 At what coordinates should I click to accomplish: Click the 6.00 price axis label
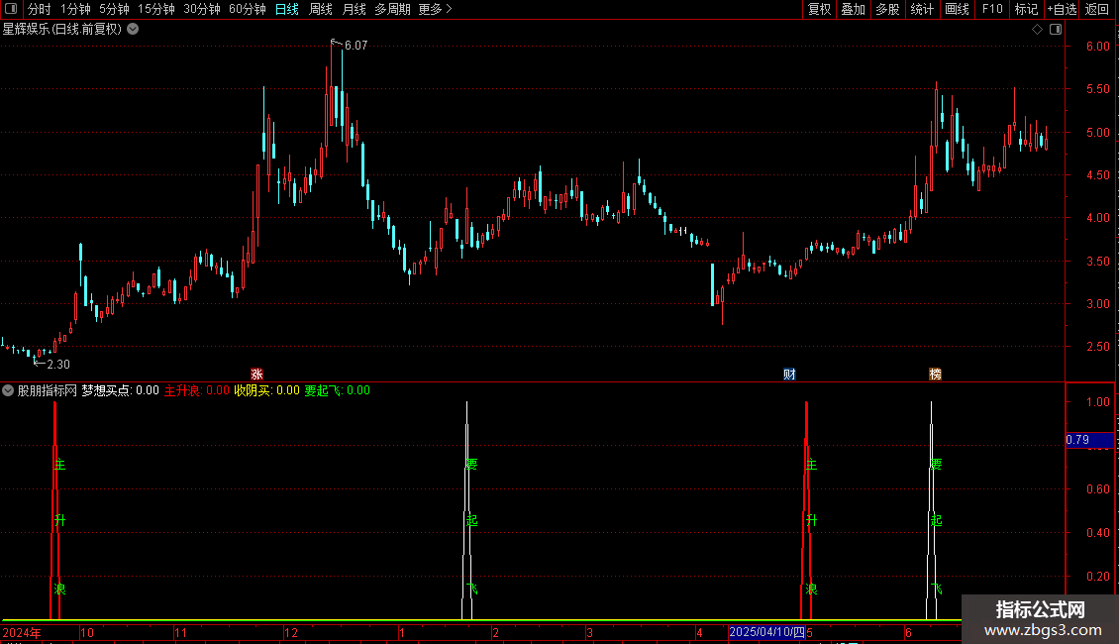[1097, 46]
